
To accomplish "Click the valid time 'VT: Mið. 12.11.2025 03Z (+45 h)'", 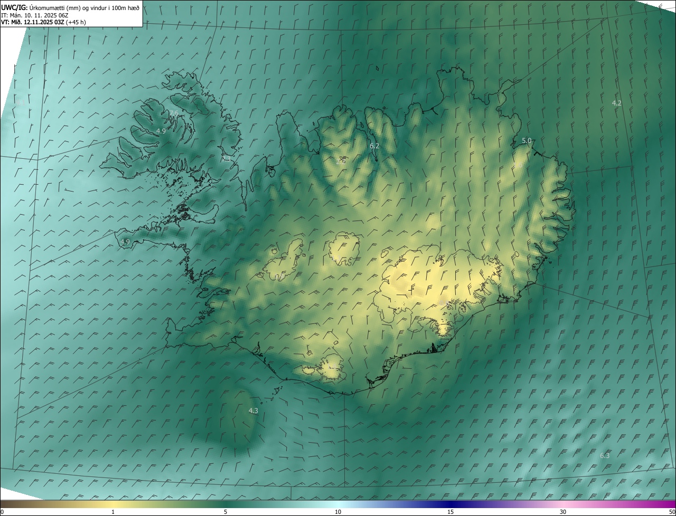I will pyautogui.click(x=43, y=22).
